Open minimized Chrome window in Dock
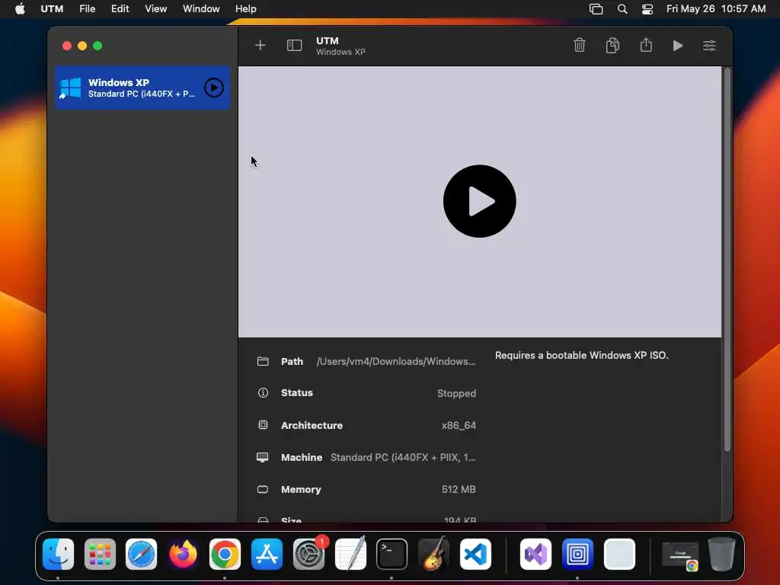780x585 pixels. tap(680, 555)
